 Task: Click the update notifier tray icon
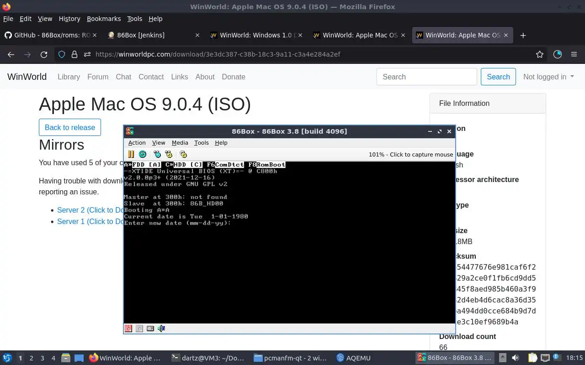click(x=556, y=358)
